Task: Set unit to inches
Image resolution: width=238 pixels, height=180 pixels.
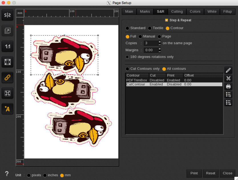Action: coord(45,175)
